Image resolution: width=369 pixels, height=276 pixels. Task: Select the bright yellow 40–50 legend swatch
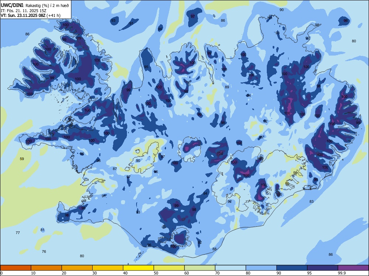tap(138, 268)
